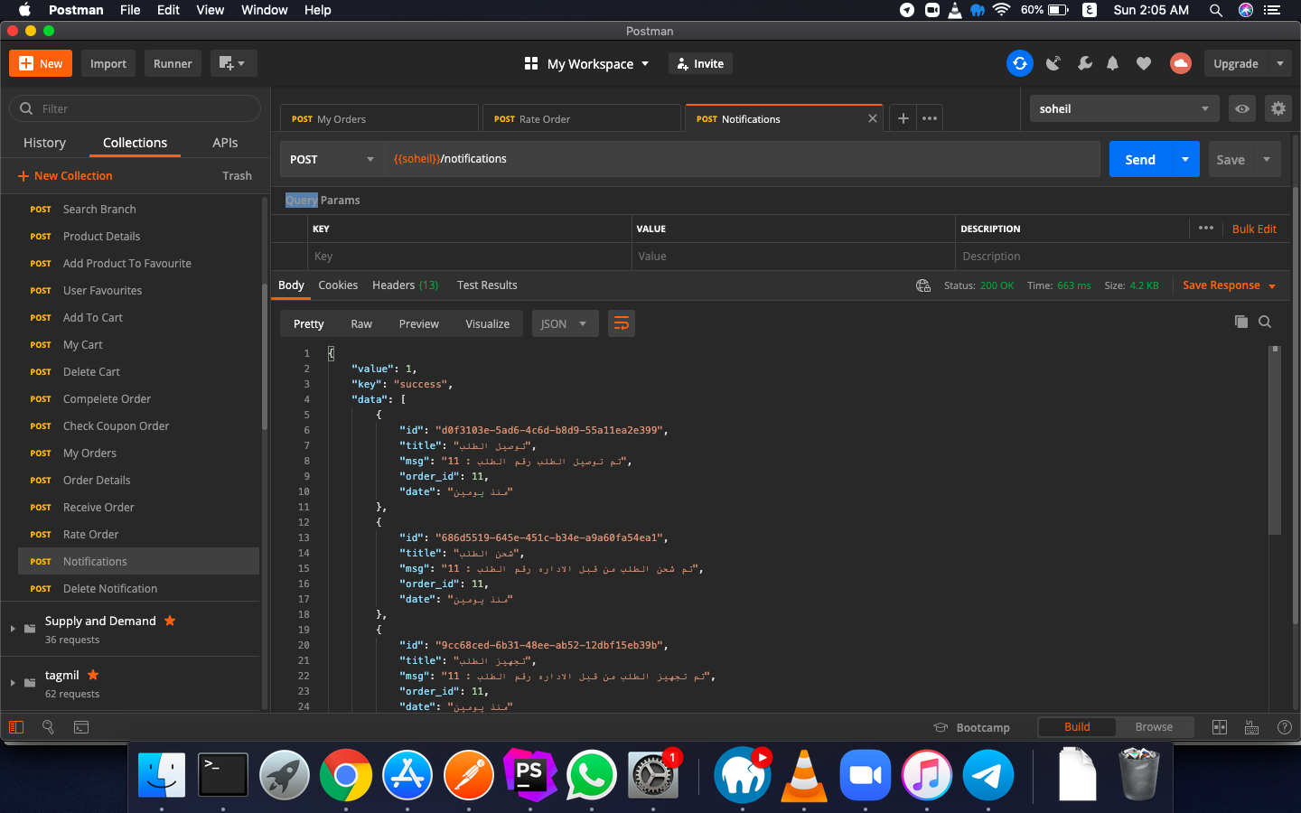Toggle the word wrap button in response
Screen dimensions: 1301x813
[622, 323]
